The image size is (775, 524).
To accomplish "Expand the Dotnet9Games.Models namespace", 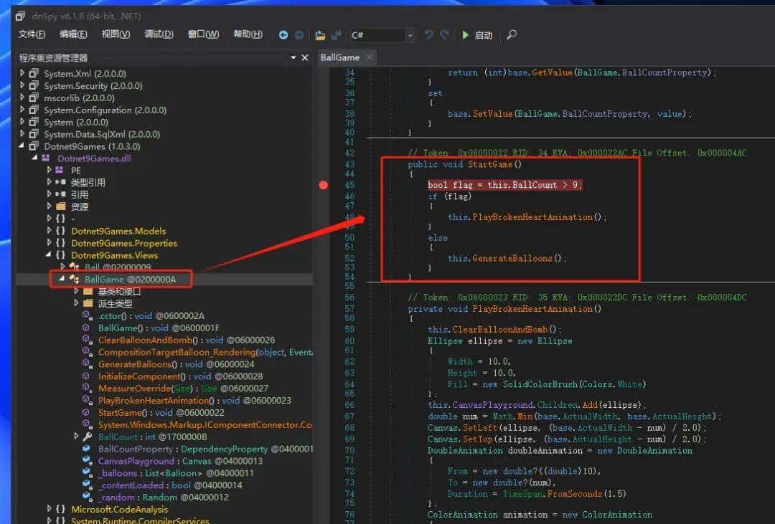I will coord(50,231).
